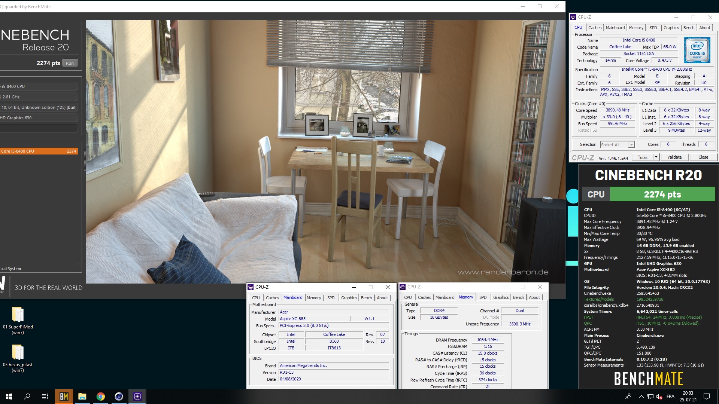This screenshot has height=404, width=719.
Task: Select Mainboard tab in Memory CPU-Z window
Action: tap(445, 297)
